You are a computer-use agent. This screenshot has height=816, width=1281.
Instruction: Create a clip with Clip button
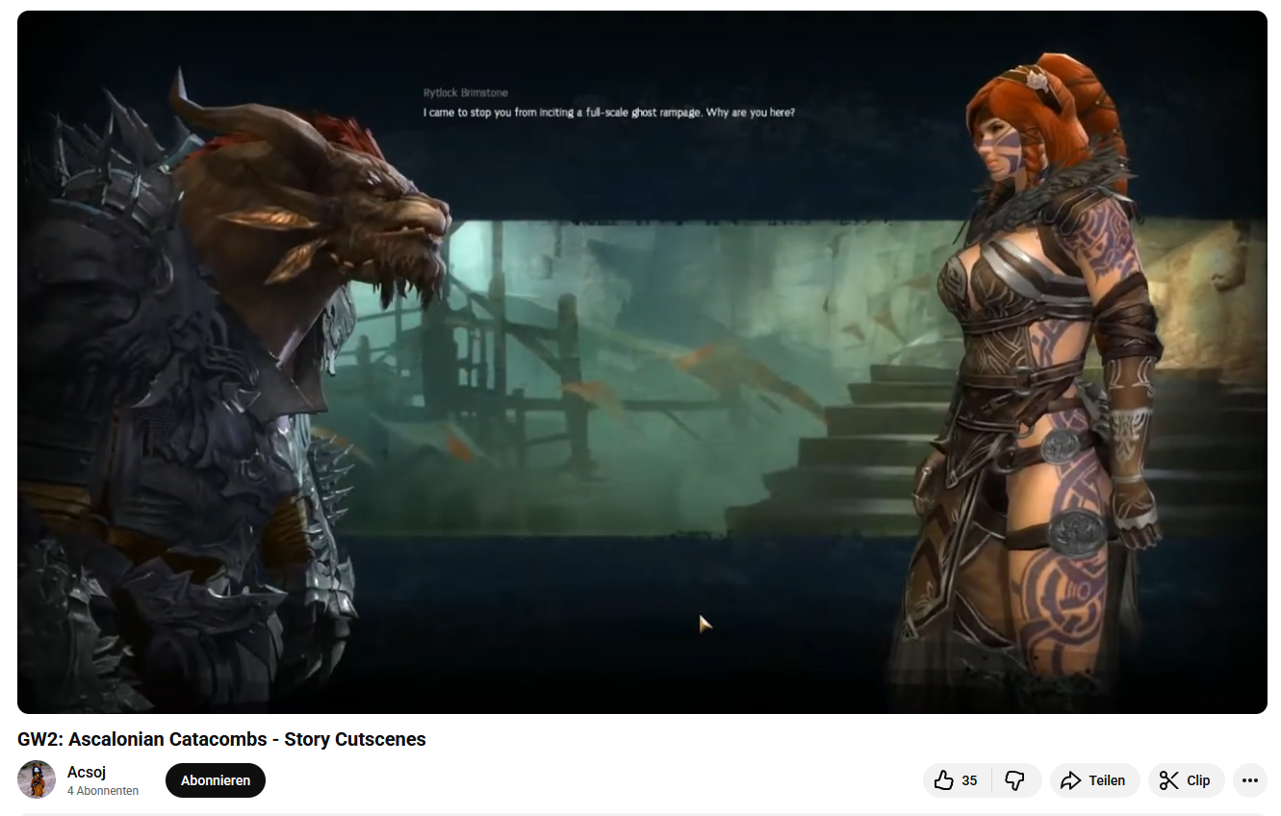point(1186,780)
